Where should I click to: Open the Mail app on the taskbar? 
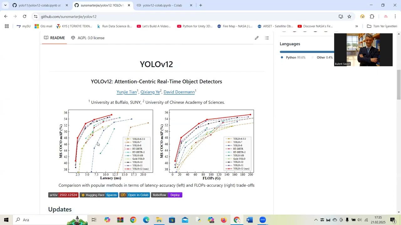[185, 220]
